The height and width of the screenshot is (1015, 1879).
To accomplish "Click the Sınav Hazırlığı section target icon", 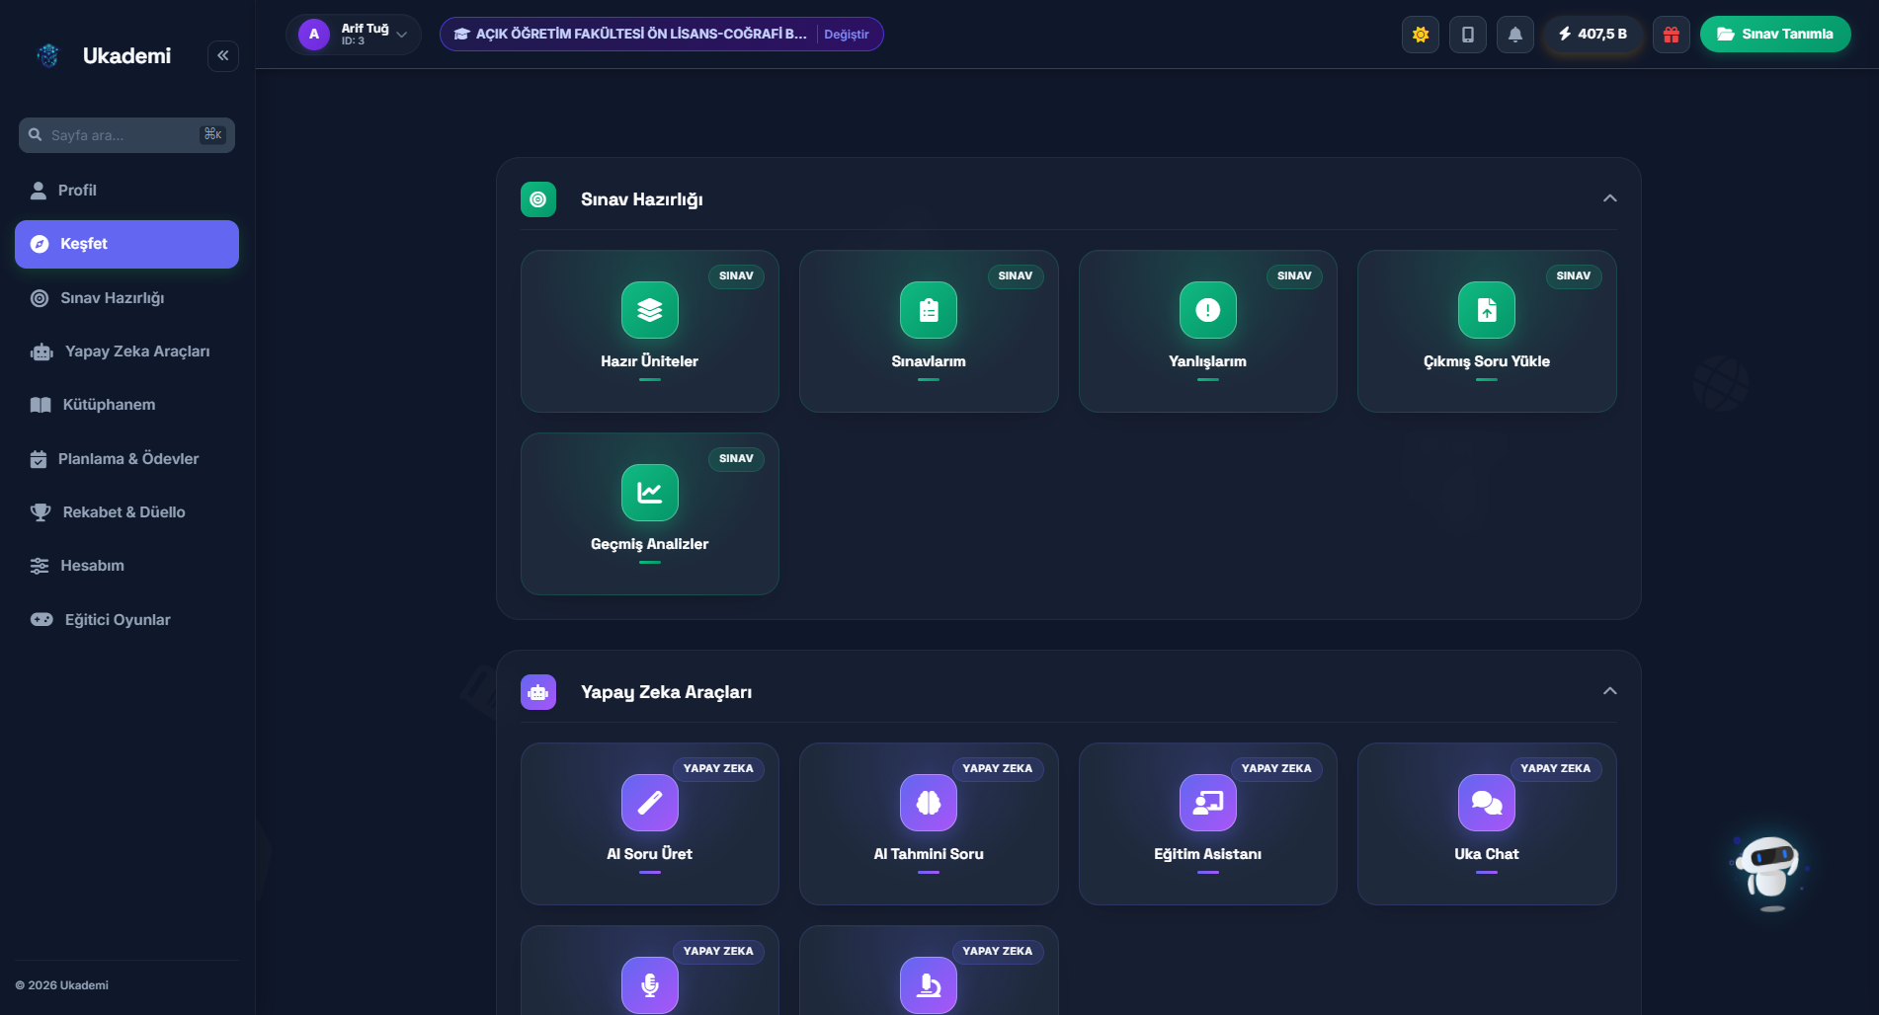I will point(538,199).
